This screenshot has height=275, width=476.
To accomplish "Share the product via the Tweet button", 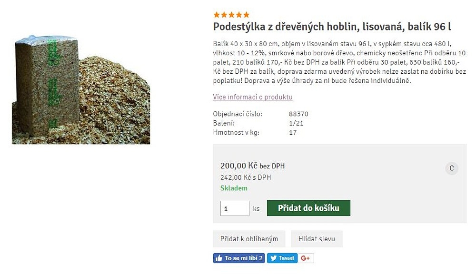I will pos(282,258).
